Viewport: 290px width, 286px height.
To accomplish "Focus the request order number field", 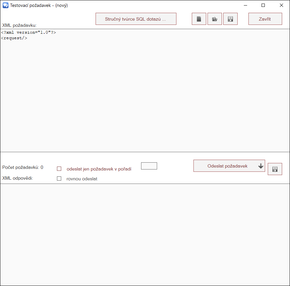I will click(149, 166).
